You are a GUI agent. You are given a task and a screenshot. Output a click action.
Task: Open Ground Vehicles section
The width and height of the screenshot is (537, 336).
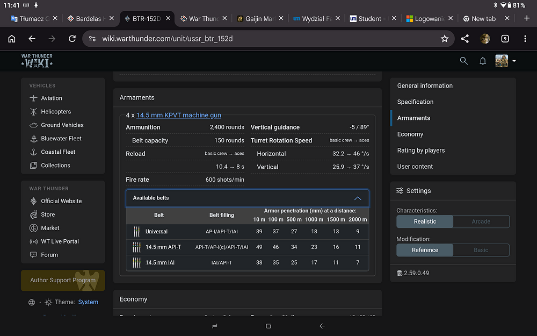click(56, 125)
